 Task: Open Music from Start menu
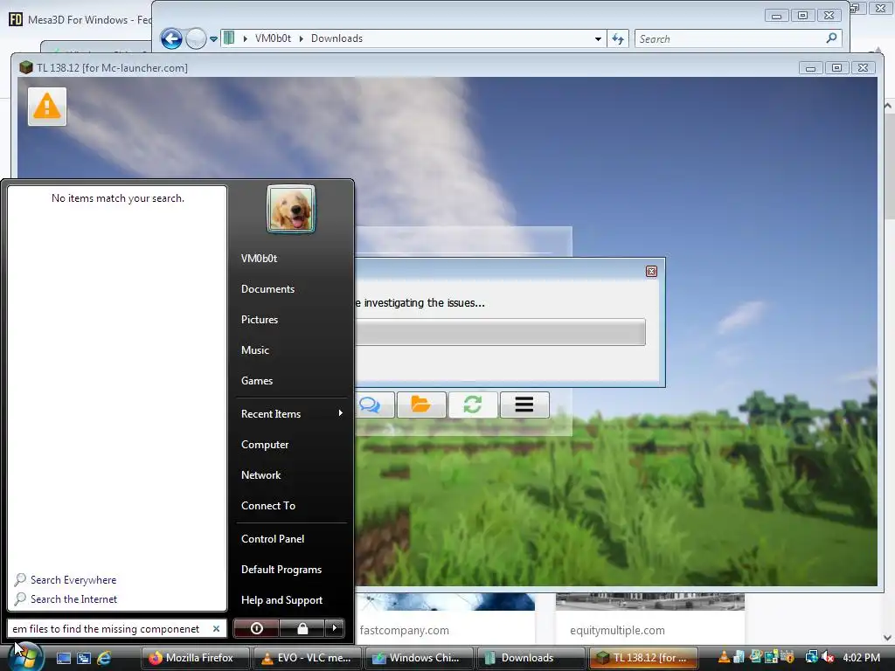[255, 350]
